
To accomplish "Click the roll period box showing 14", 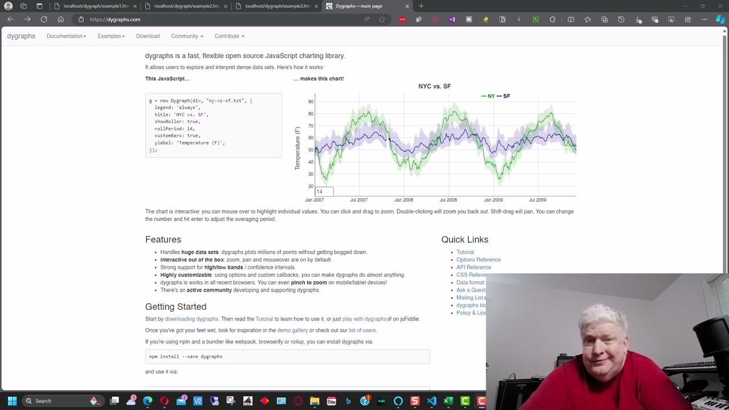I will point(324,191).
